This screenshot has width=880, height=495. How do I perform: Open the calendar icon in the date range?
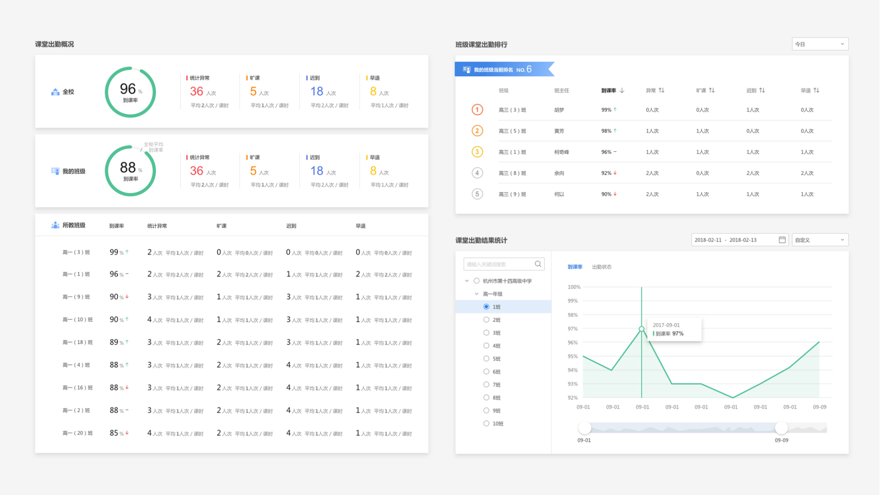point(782,240)
